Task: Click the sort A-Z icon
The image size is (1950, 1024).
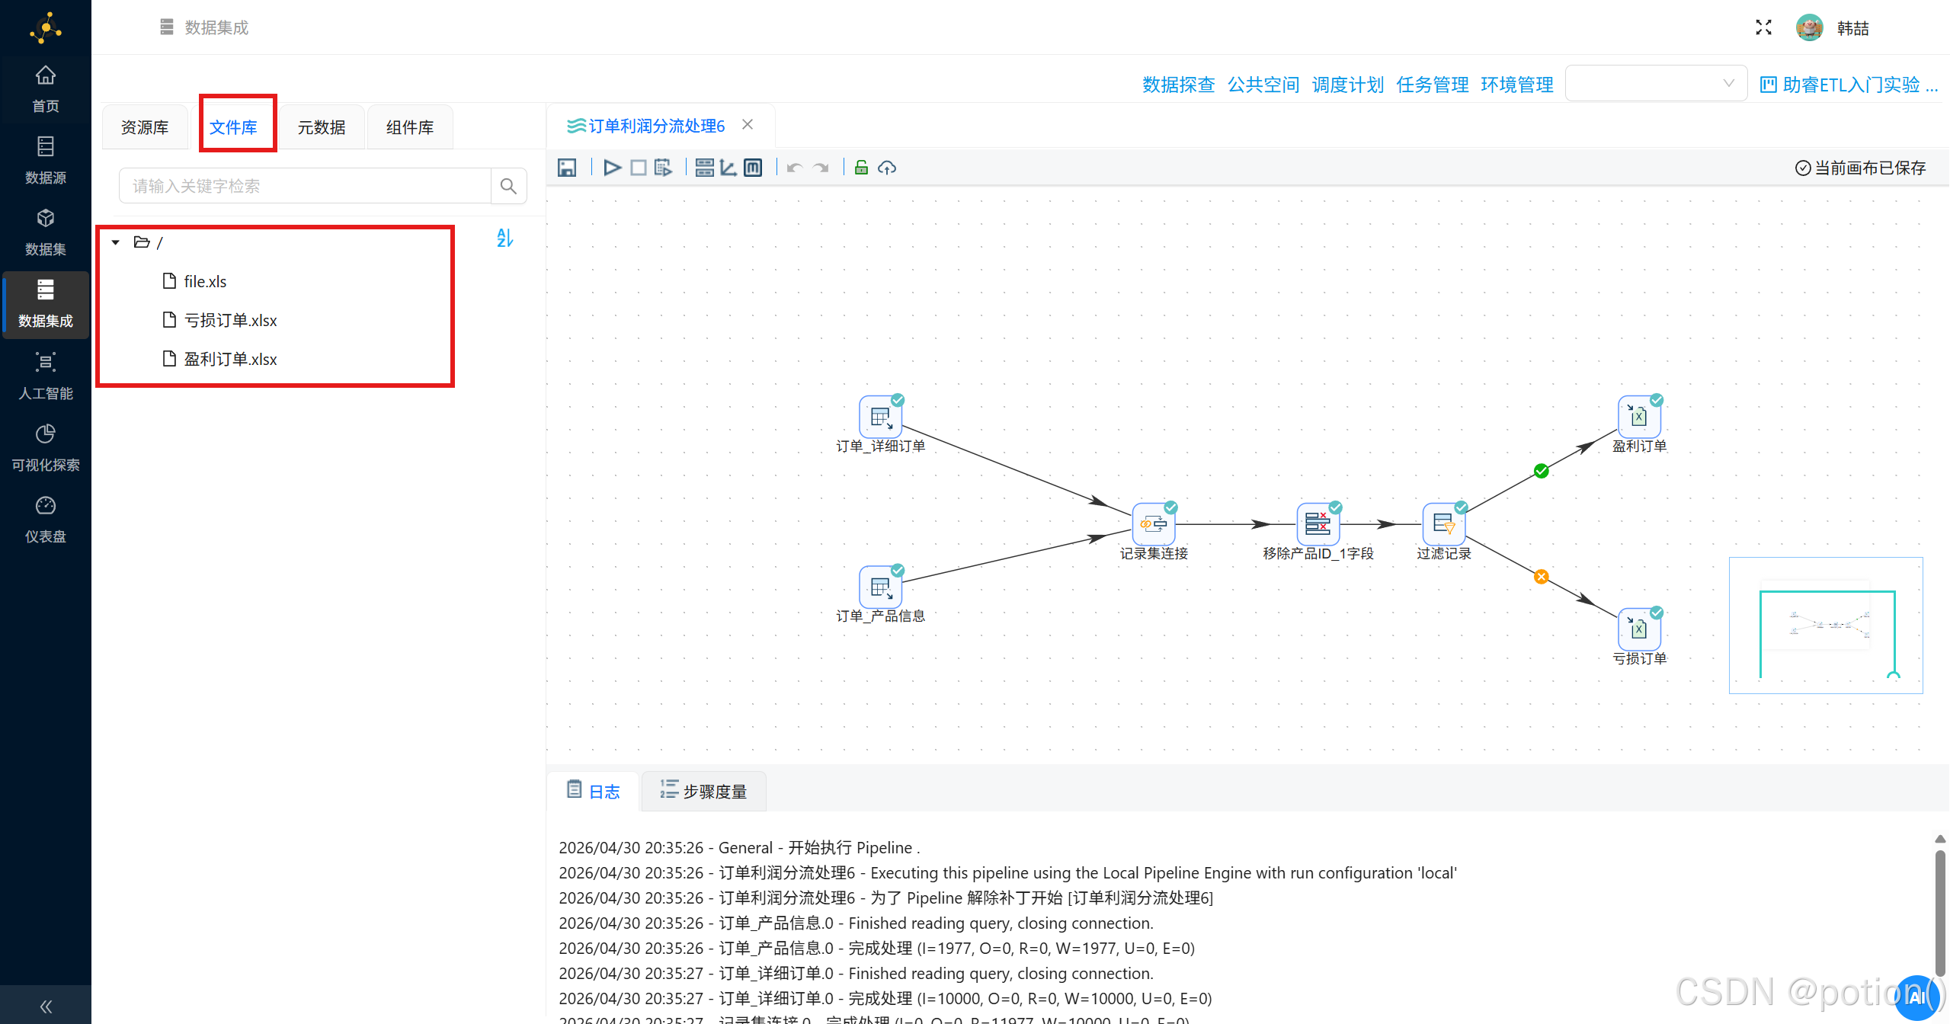Action: click(x=504, y=238)
